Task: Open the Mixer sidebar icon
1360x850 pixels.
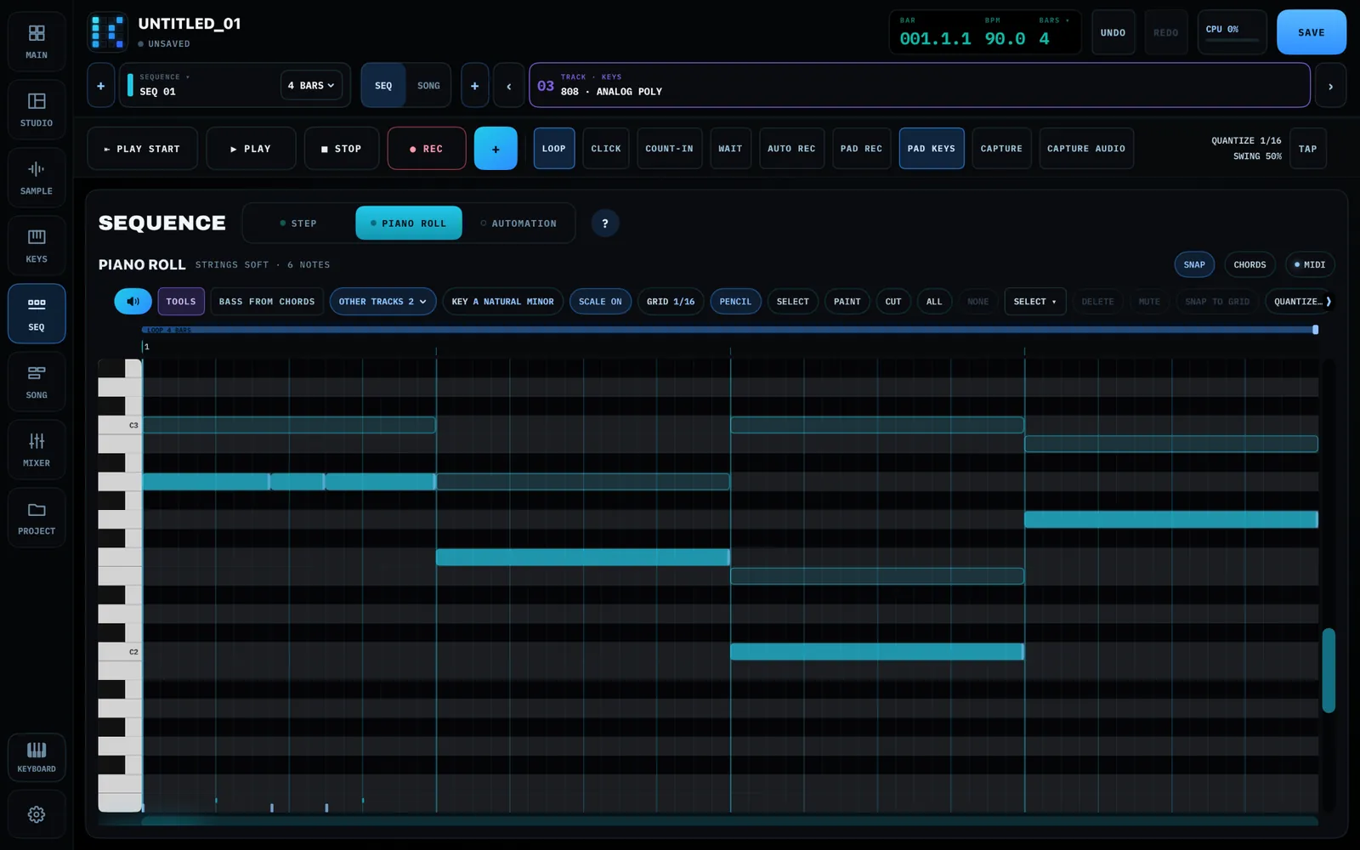Action: pos(37,450)
